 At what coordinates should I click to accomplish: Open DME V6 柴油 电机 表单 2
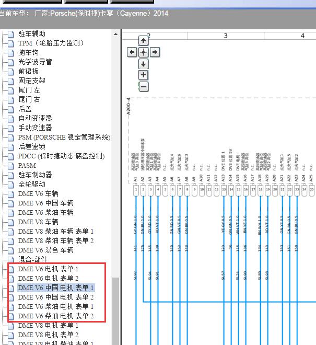click(56, 316)
